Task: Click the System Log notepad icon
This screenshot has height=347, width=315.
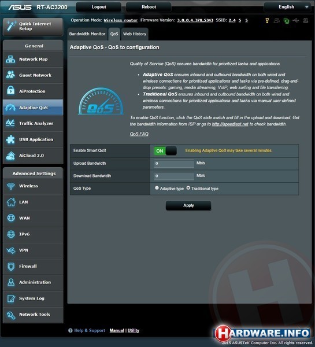Action: (11, 298)
